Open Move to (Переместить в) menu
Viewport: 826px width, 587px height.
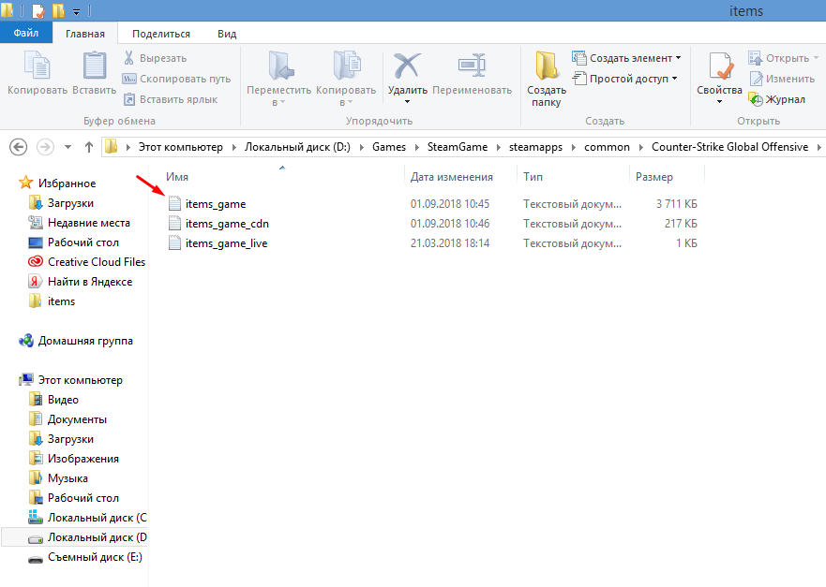click(278, 78)
